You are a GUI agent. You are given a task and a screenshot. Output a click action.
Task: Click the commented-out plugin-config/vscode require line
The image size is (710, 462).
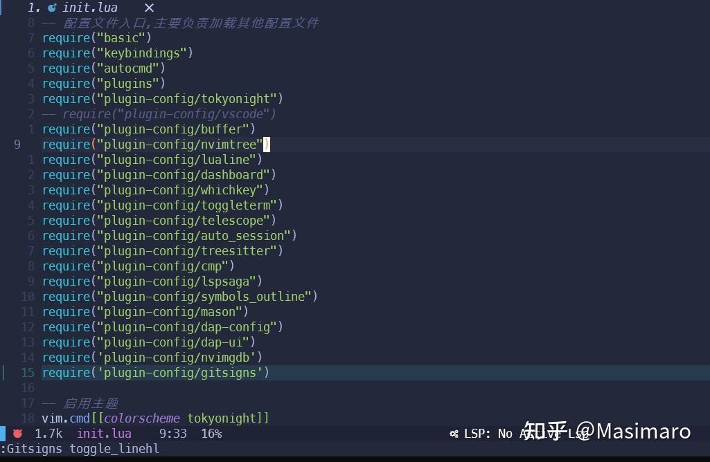(159, 113)
